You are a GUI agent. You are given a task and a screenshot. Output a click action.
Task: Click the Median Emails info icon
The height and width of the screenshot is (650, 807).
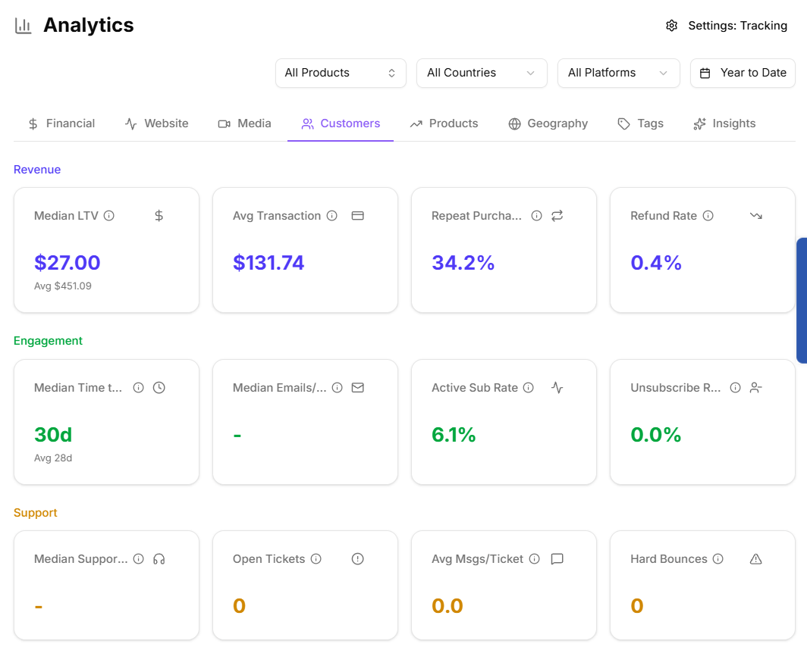click(337, 388)
